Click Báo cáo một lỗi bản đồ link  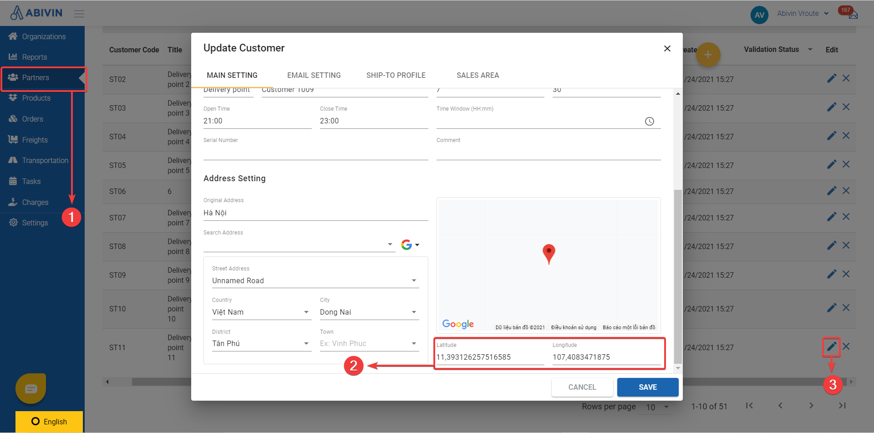coord(629,327)
